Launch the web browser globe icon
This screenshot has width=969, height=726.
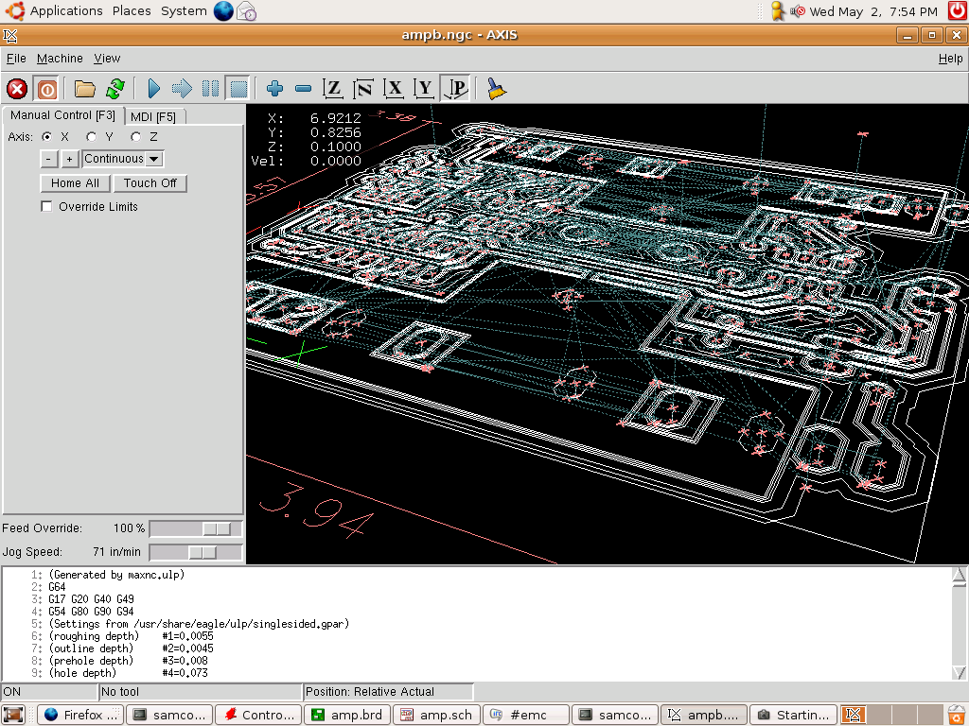coord(223,11)
